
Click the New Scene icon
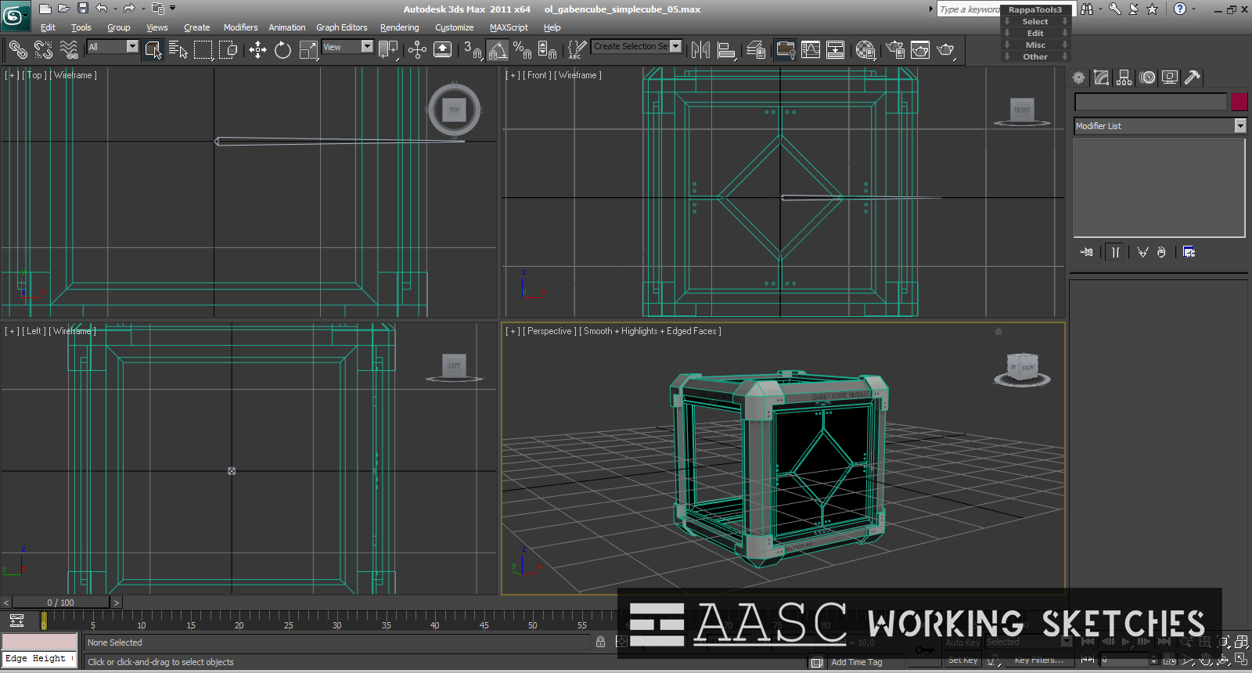click(45, 9)
